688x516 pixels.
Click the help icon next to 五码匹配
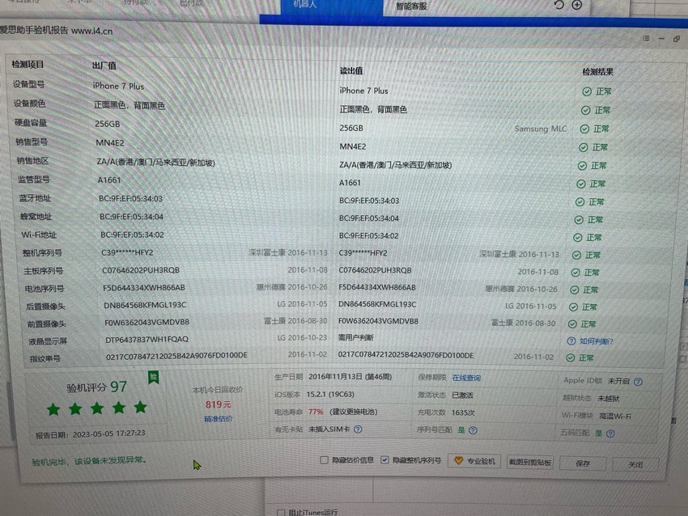tap(610, 434)
